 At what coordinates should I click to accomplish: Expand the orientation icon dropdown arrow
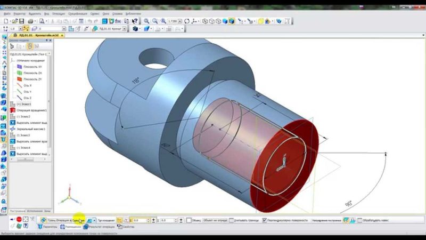pyautogui.click(x=199, y=21)
